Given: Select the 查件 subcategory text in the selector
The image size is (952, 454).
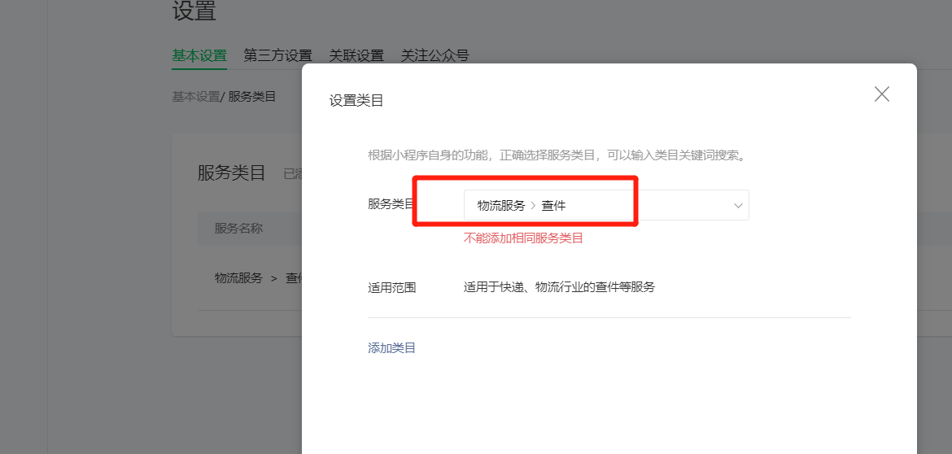Looking at the screenshot, I should [553, 206].
